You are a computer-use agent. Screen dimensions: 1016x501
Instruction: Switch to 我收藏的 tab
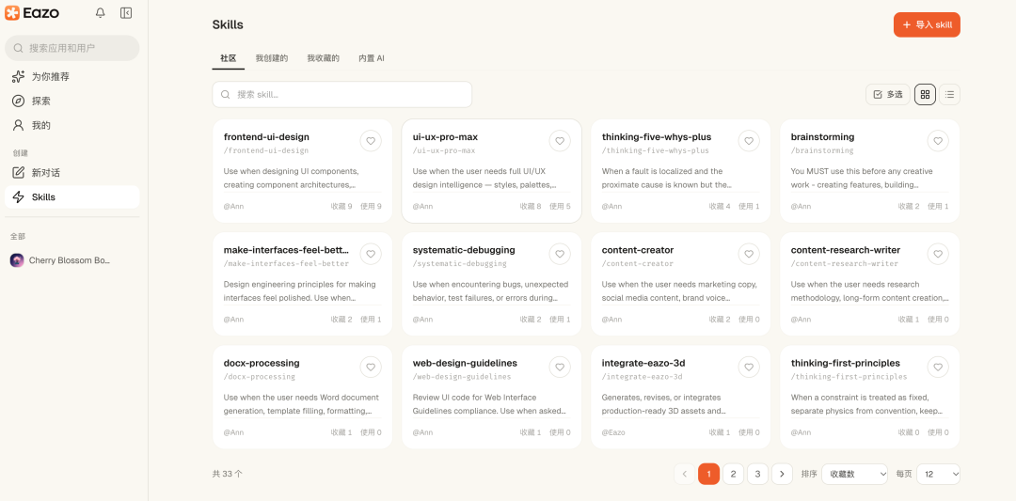pyautogui.click(x=324, y=58)
